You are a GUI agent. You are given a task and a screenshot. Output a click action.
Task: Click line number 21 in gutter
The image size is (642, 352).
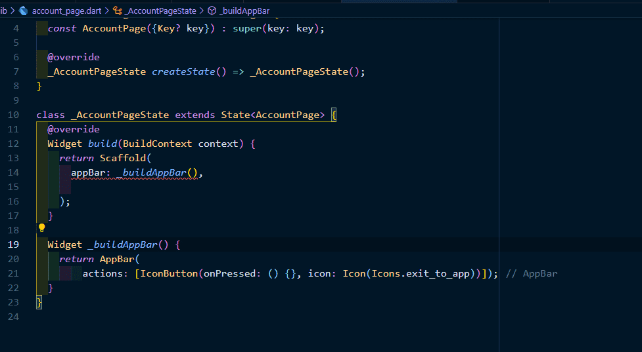click(x=13, y=273)
